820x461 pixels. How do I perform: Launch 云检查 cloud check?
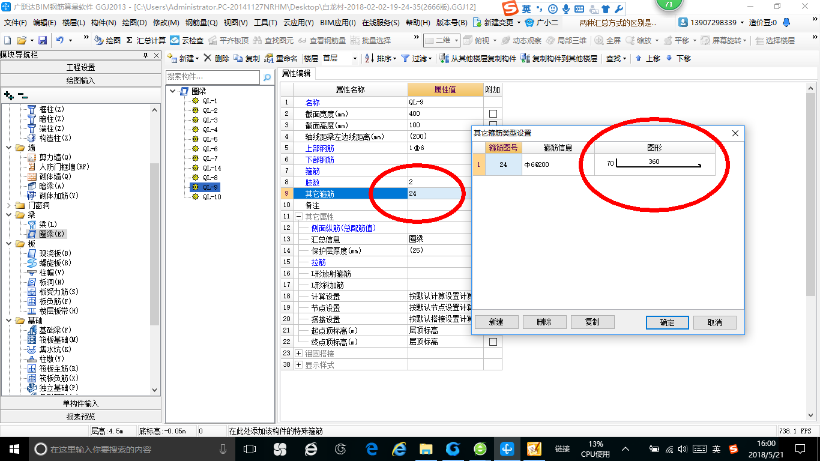[x=187, y=40]
